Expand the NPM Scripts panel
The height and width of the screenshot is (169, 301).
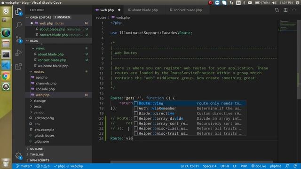tap(58, 160)
